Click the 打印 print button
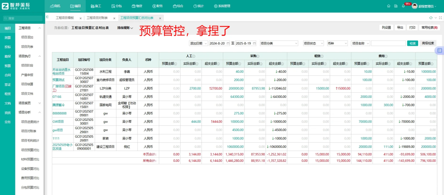444x195 pixels. coord(413,28)
